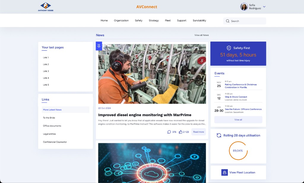Open Link 1 in last pages
304x183 pixels.
pyautogui.click(x=46, y=57)
